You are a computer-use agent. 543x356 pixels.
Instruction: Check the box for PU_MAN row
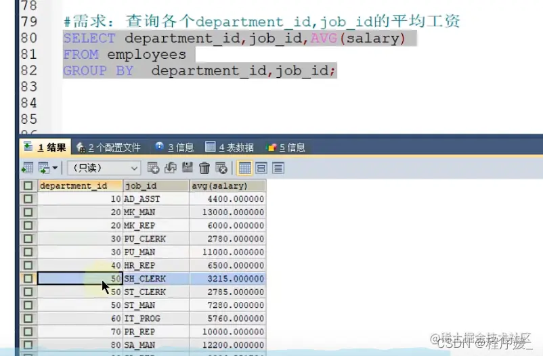28,252
